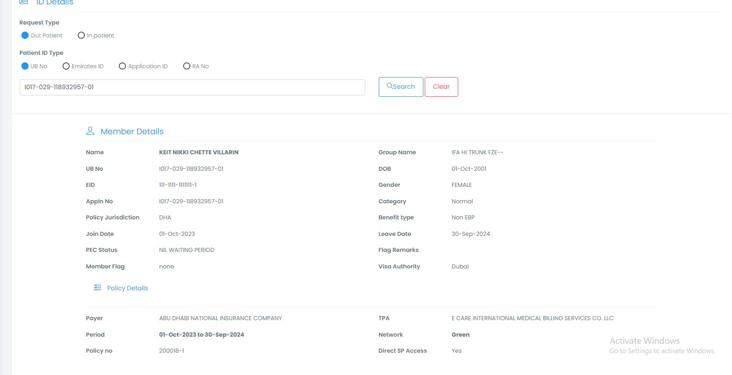Click the Policy Details list icon
This screenshot has height=375, width=732.
pyautogui.click(x=97, y=288)
